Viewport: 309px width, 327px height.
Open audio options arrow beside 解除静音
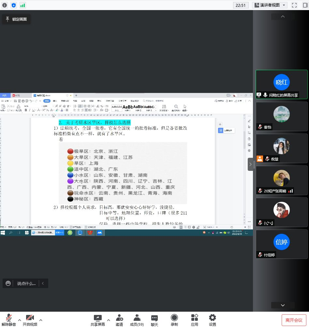(20, 320)
